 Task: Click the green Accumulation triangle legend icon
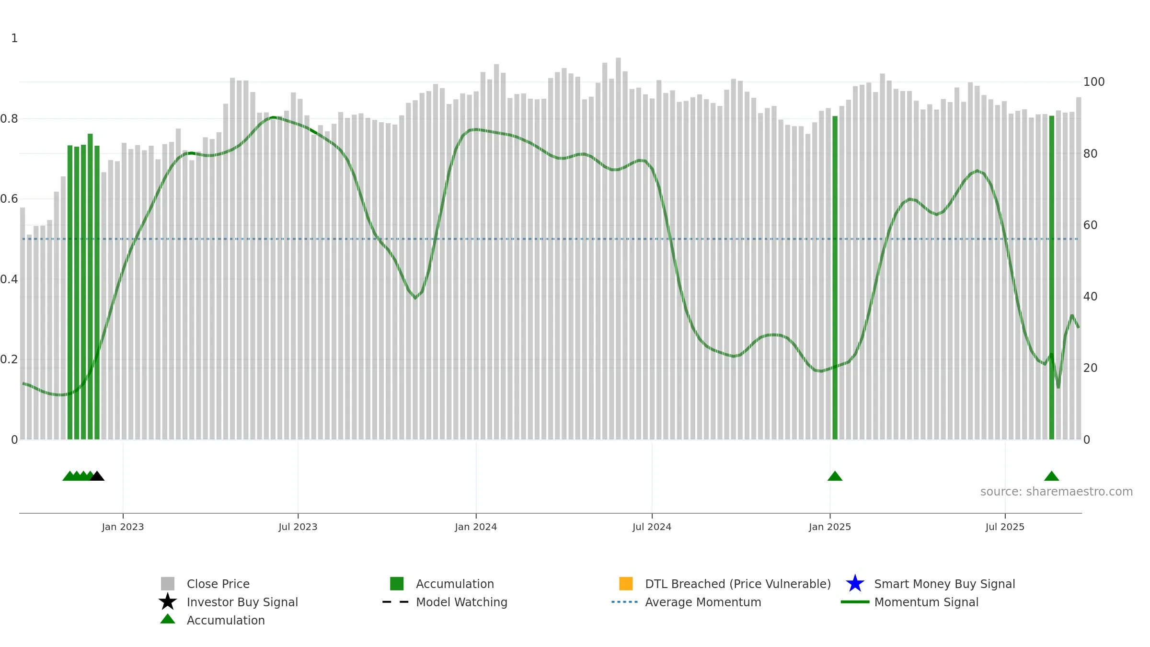(x=168, y=619)
